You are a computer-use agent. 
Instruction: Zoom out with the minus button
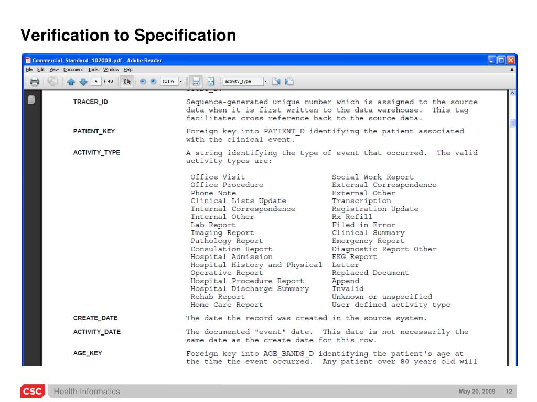point(143,81)
